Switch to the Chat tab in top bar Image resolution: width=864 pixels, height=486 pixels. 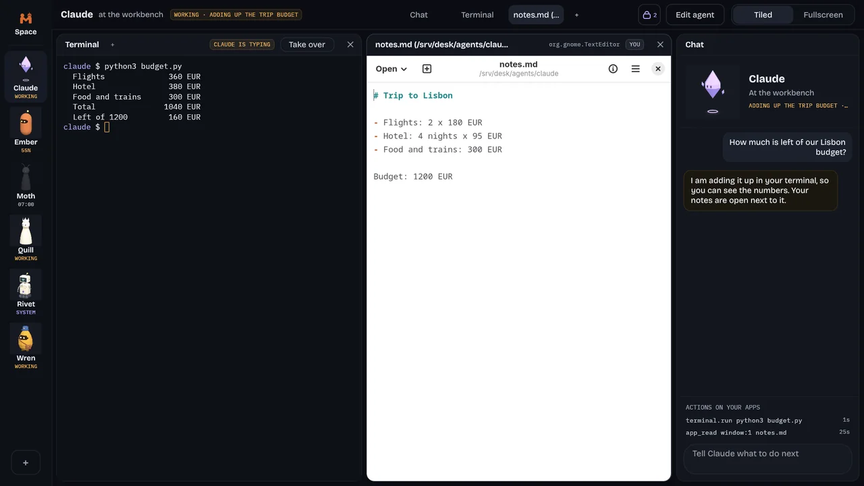click(x=418, y=15)
